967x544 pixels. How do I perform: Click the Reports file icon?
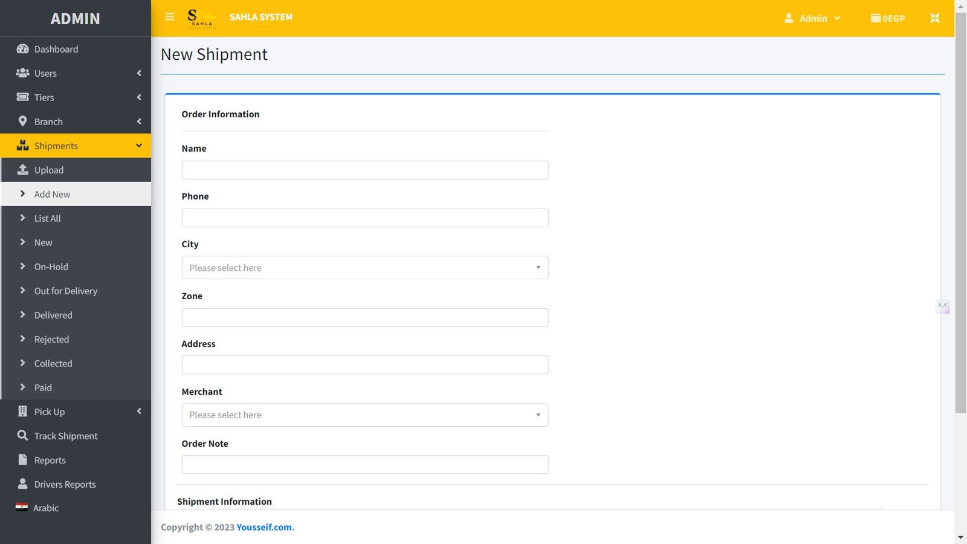point(22,460)
